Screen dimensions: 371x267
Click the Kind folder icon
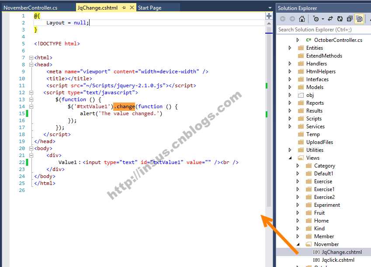pos(309,229)
